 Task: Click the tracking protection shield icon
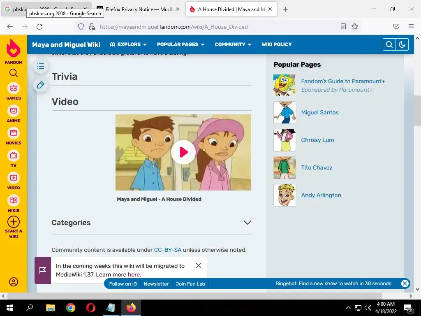tap(81, 26)
